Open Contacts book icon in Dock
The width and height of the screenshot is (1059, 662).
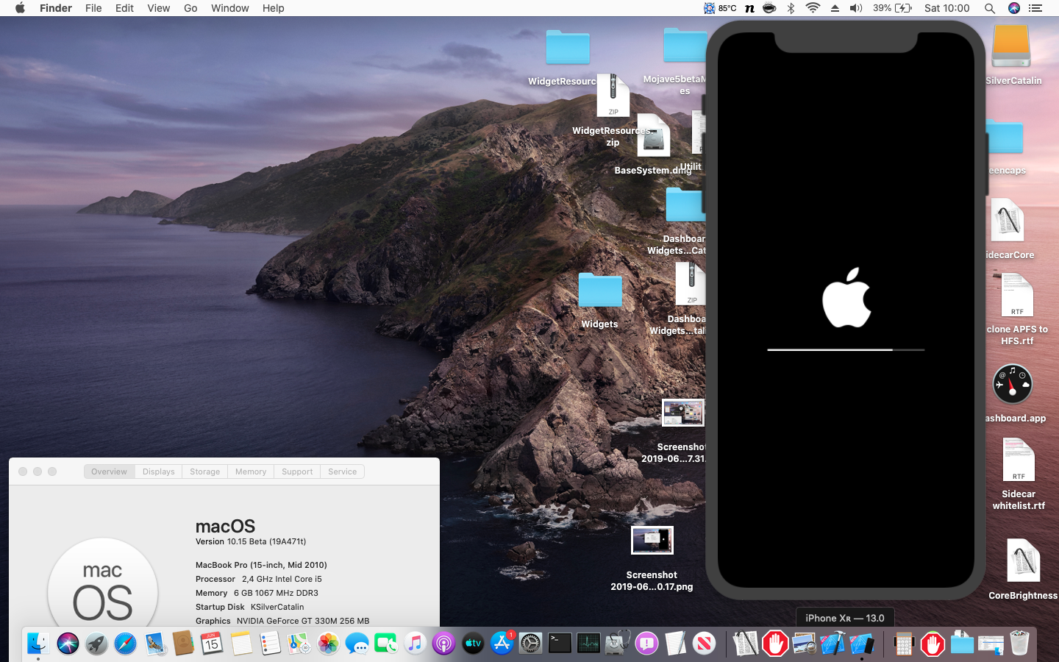[183, 644]
